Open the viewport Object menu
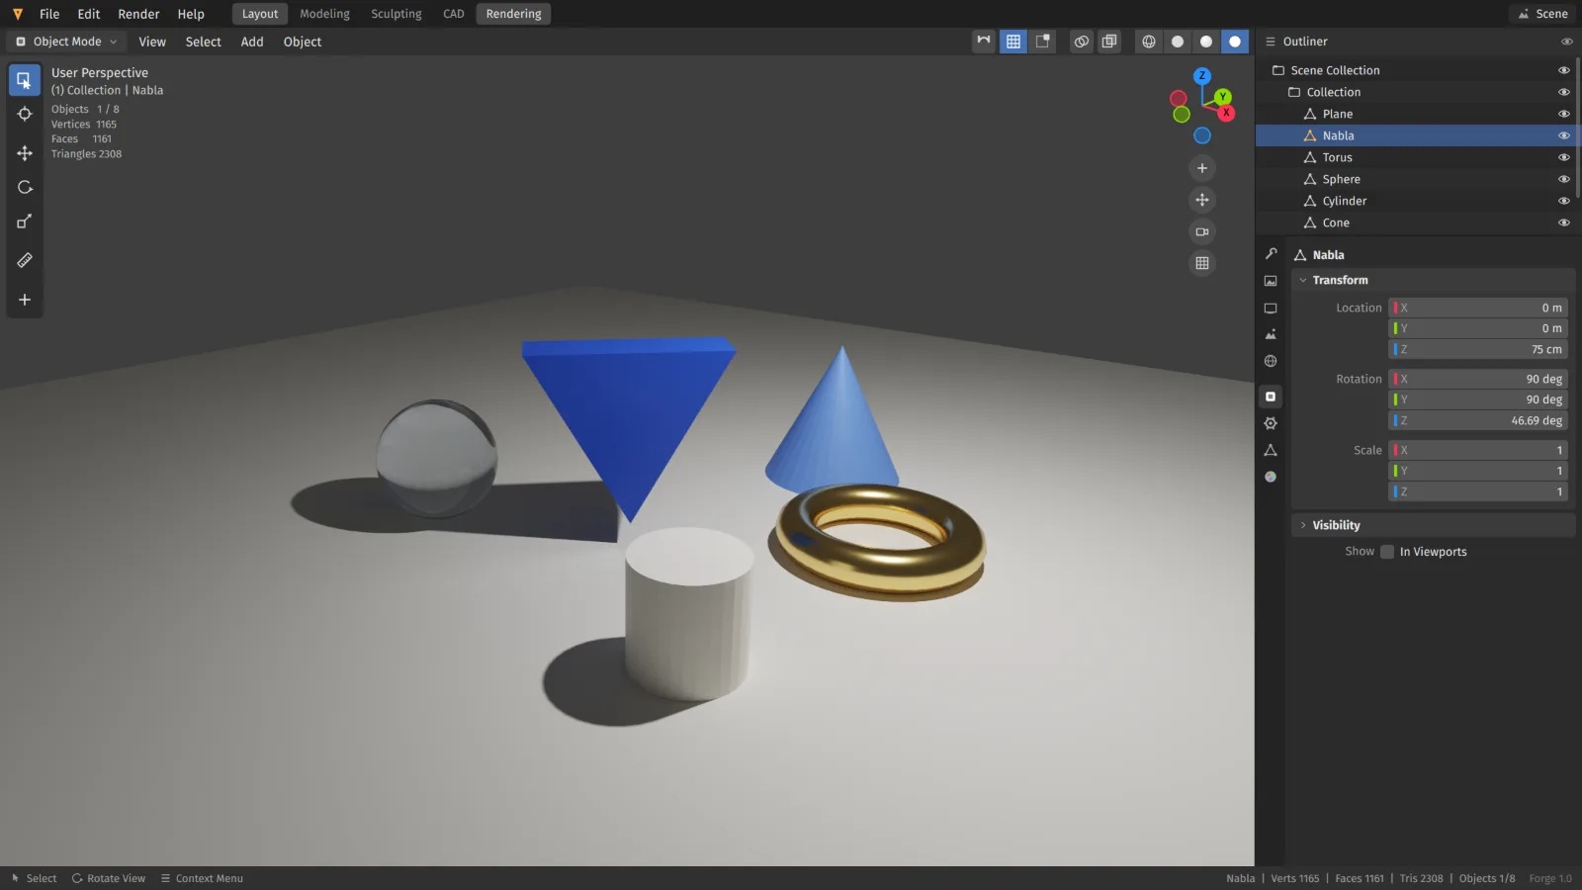 pos(303,42)
